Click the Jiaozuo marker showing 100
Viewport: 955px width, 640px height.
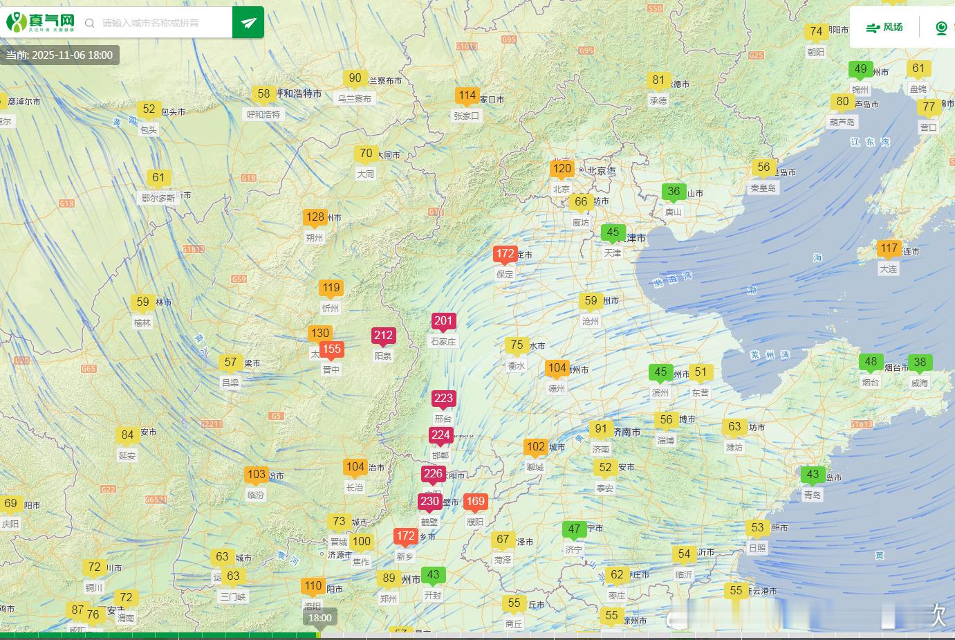361,542
